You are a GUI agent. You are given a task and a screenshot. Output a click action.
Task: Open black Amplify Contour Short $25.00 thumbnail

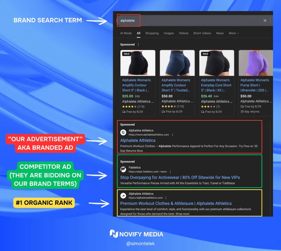138,63
